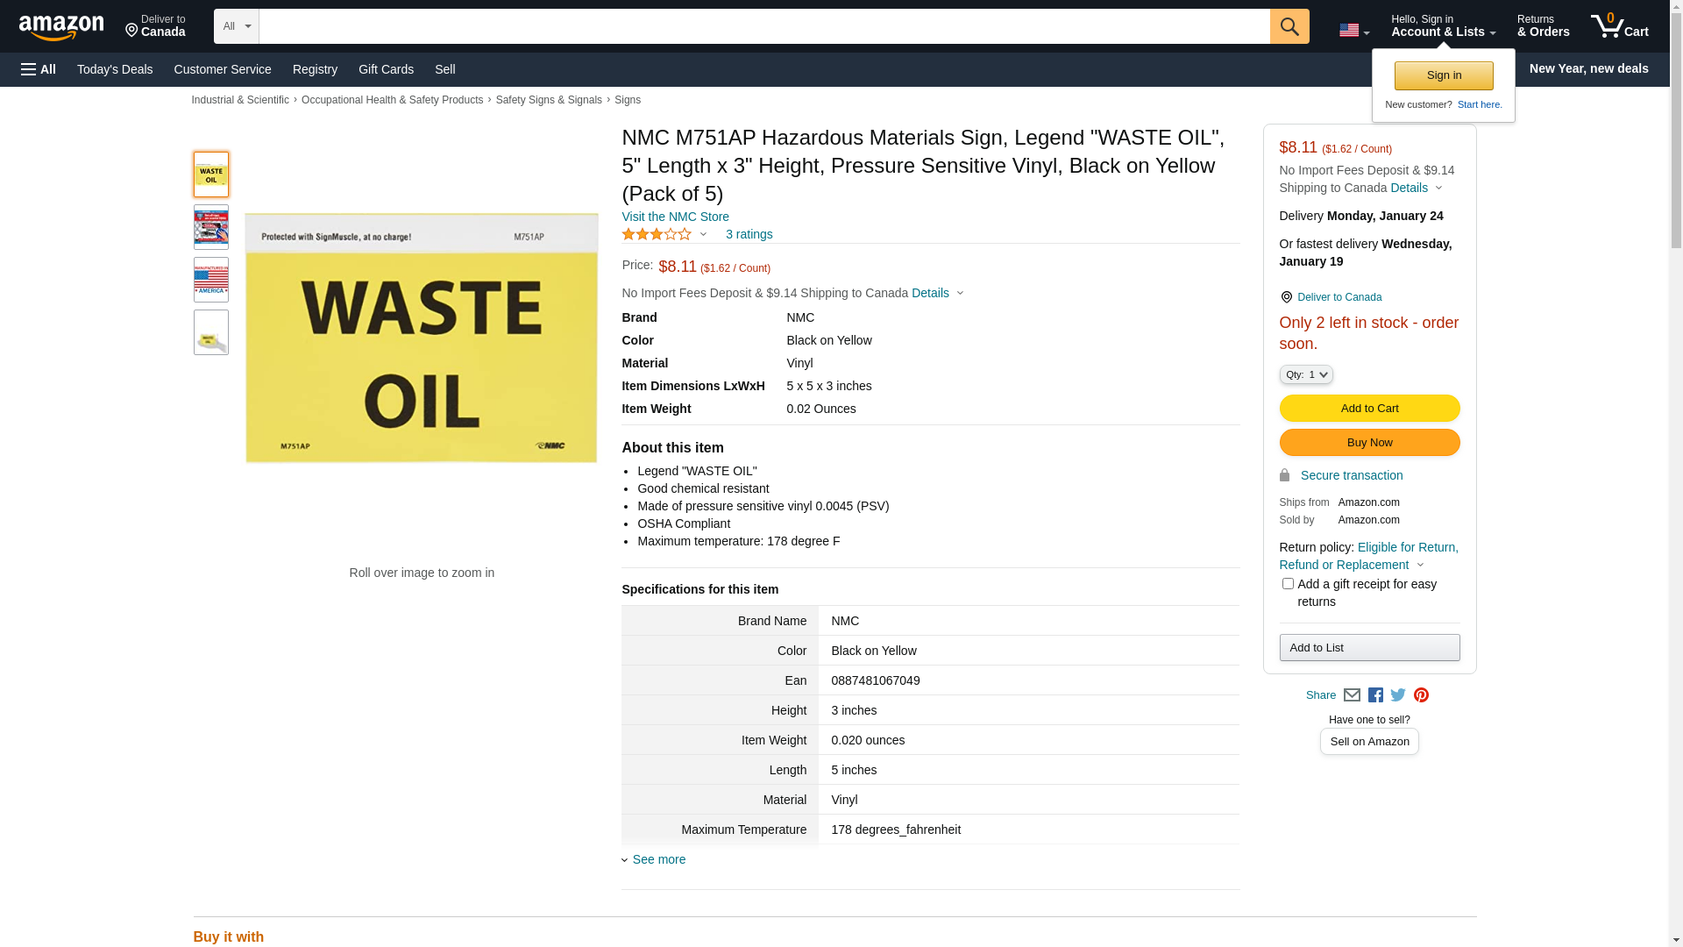Visit the NMC Store link

pos(675,217)
